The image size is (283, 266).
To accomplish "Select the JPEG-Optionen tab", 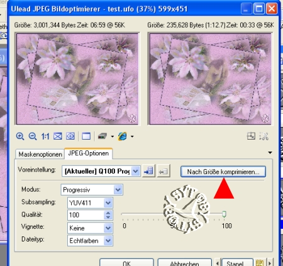I will coord(89,153).
